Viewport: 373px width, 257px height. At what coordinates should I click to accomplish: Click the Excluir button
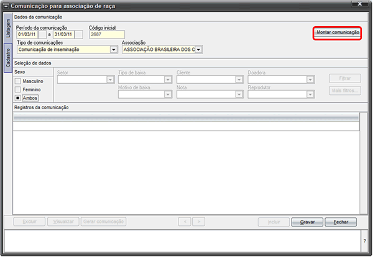tap(29, 222)
